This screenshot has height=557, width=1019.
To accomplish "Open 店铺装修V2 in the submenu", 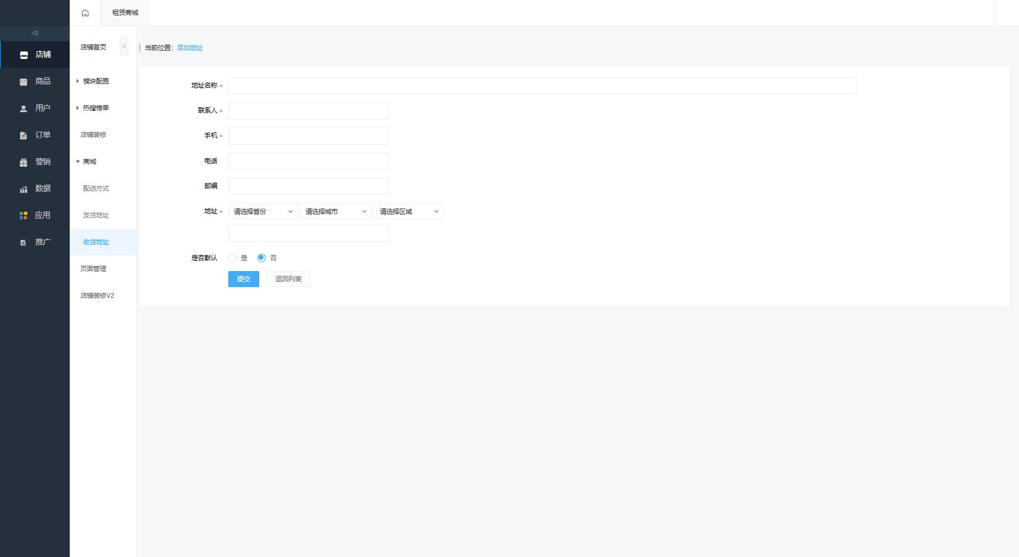I will click(x=97, y=295).
